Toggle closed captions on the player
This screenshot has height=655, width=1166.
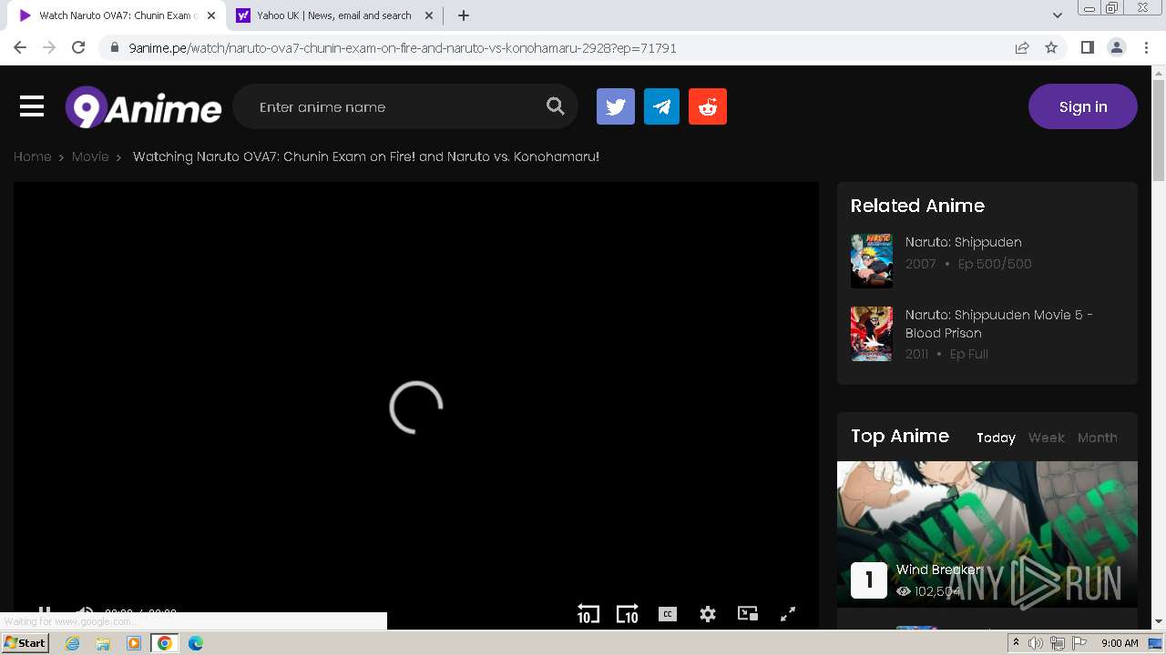click(667, 614)
